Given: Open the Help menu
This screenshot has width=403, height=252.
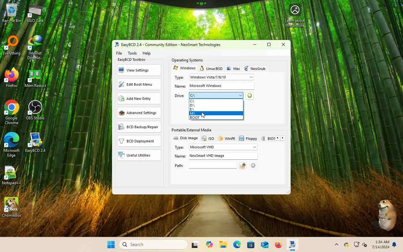Looking at the screenshot, I should pos(146,53).
